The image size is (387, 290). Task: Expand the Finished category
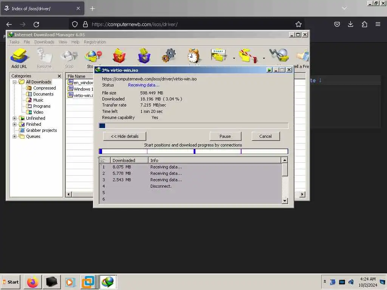point(15,124)
